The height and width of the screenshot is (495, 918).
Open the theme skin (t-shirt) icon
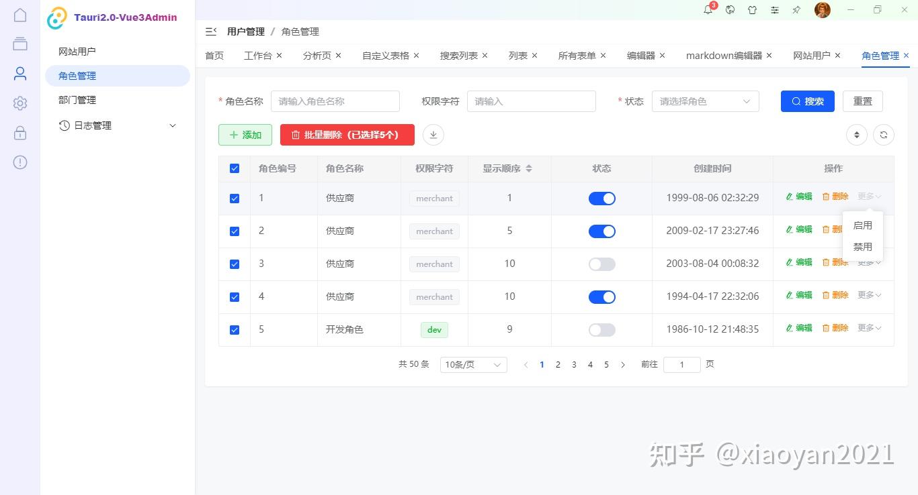point(752,10)
